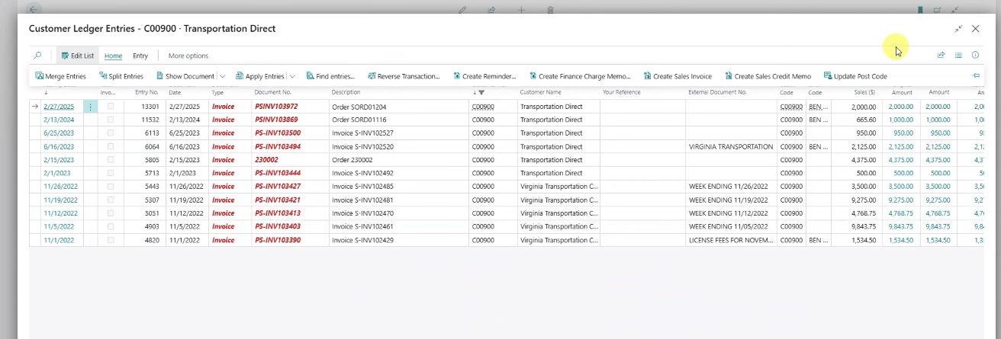
Task: Click bookmark icon in background window
Action: (x=920, y=10)
